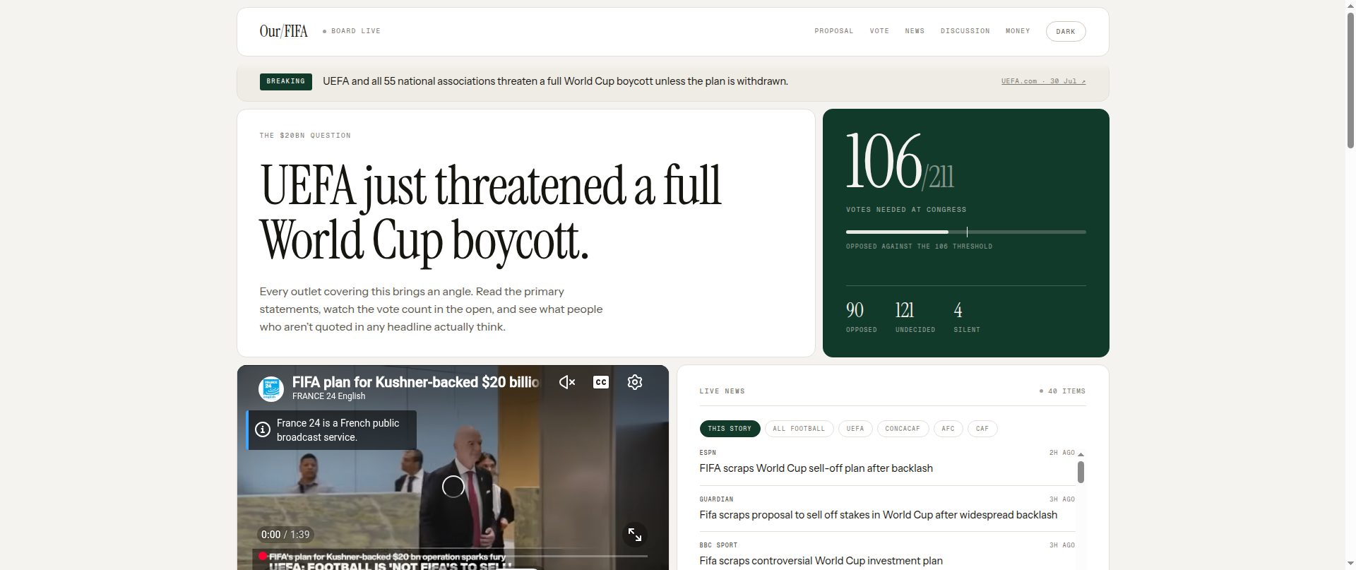Open the Guardian story on Fifa stakes
Image resolution: width=1356 pixels, height=570 pixels.
878,515
